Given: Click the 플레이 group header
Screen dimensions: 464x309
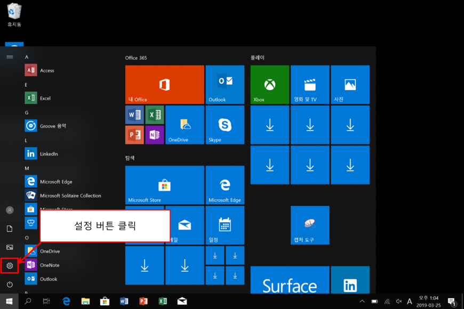Looking at the screenshot, I should [x=258, y=58].
